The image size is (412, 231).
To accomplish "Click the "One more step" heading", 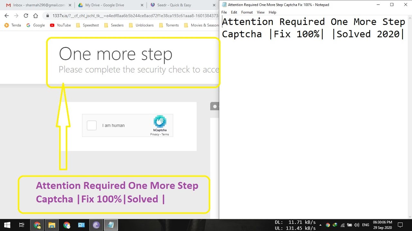I will 116,54.
